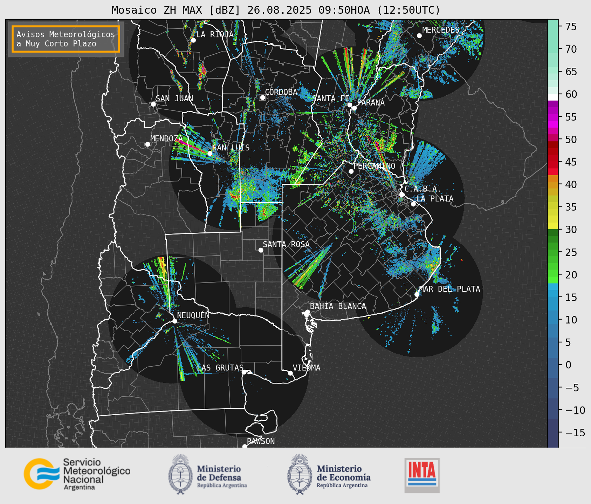Click the SAN JUAN city marker dot

pos(153,104)
